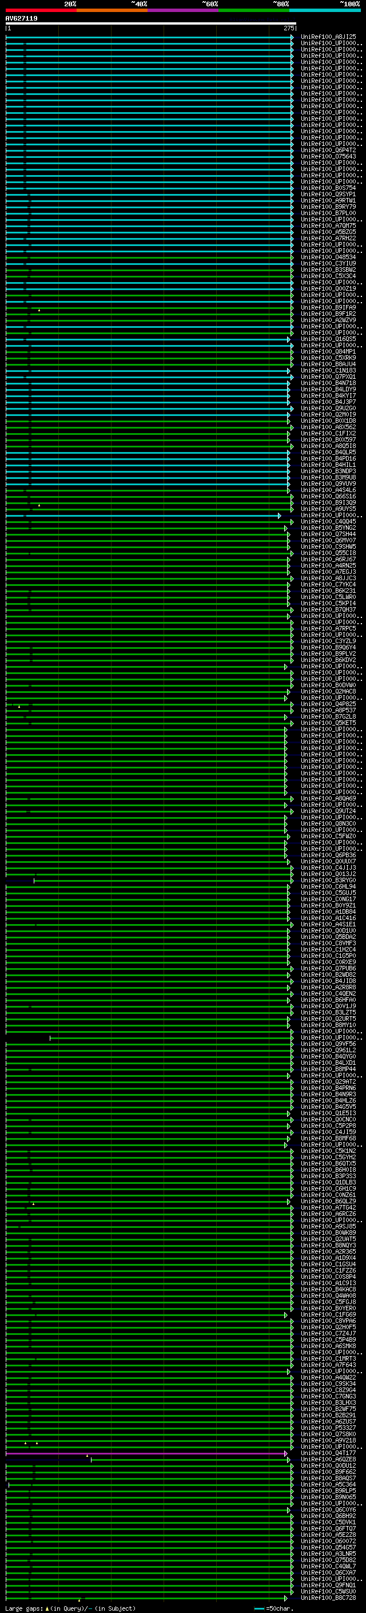Viewport: 366px width, 1613px height.
Task: Click the white query sequence ruler bar
Action: click(x=151, y=23)
